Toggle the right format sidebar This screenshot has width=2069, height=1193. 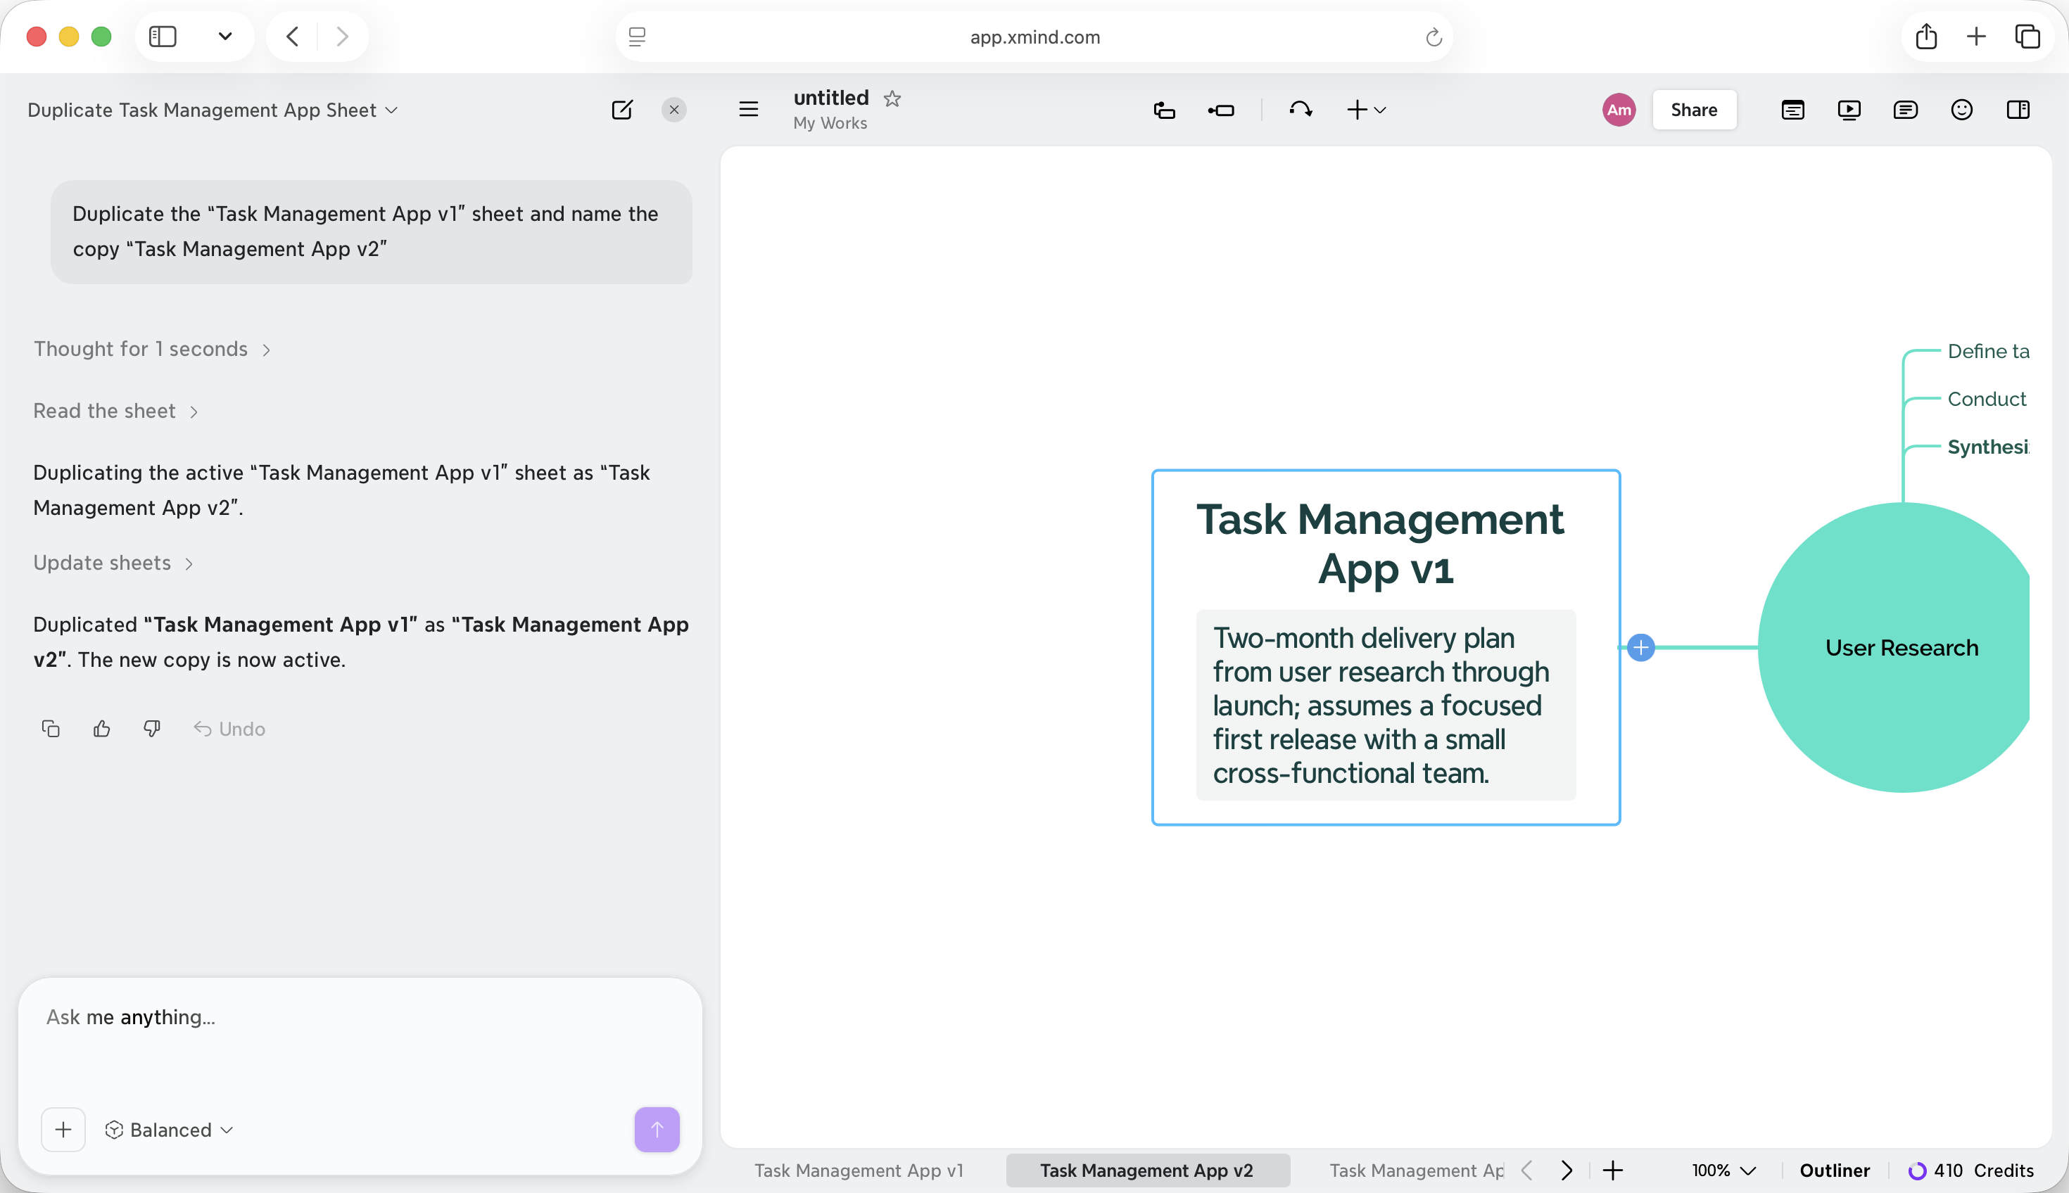coord(2018,110)
